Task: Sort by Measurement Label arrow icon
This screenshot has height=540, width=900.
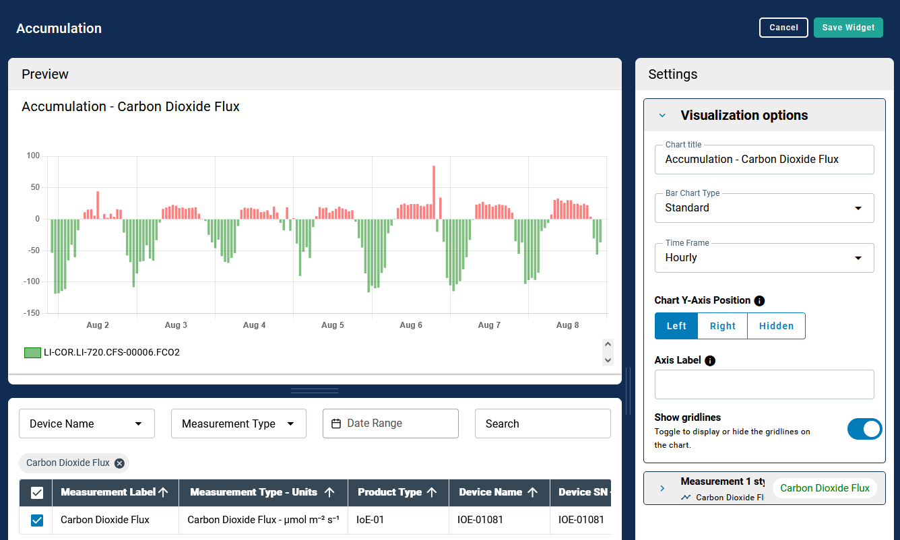Action: (163, 492)
